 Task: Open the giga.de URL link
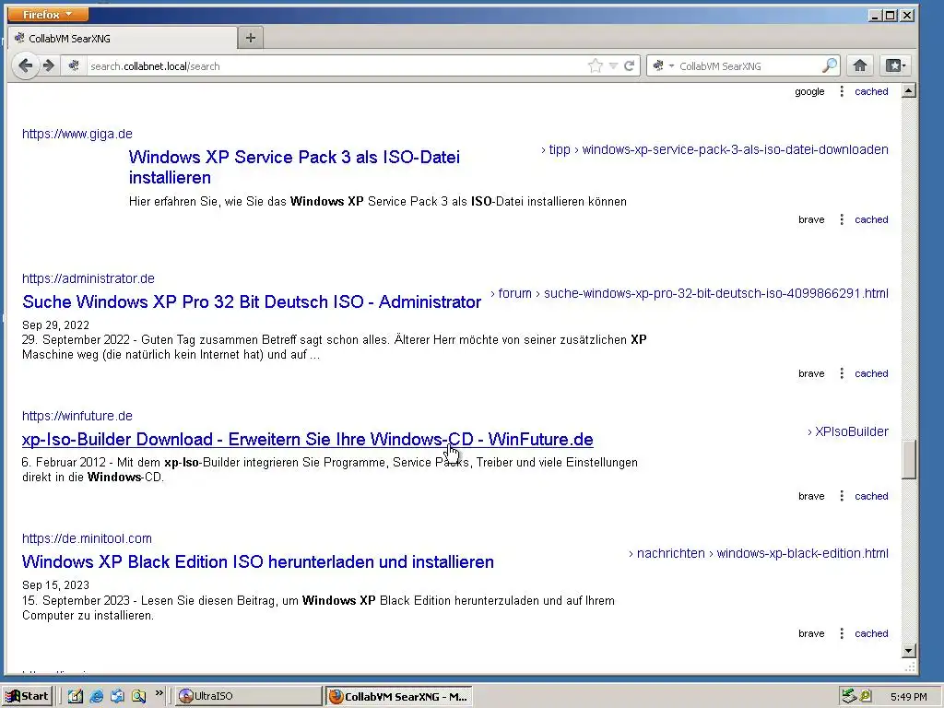(x=77, y=134)
